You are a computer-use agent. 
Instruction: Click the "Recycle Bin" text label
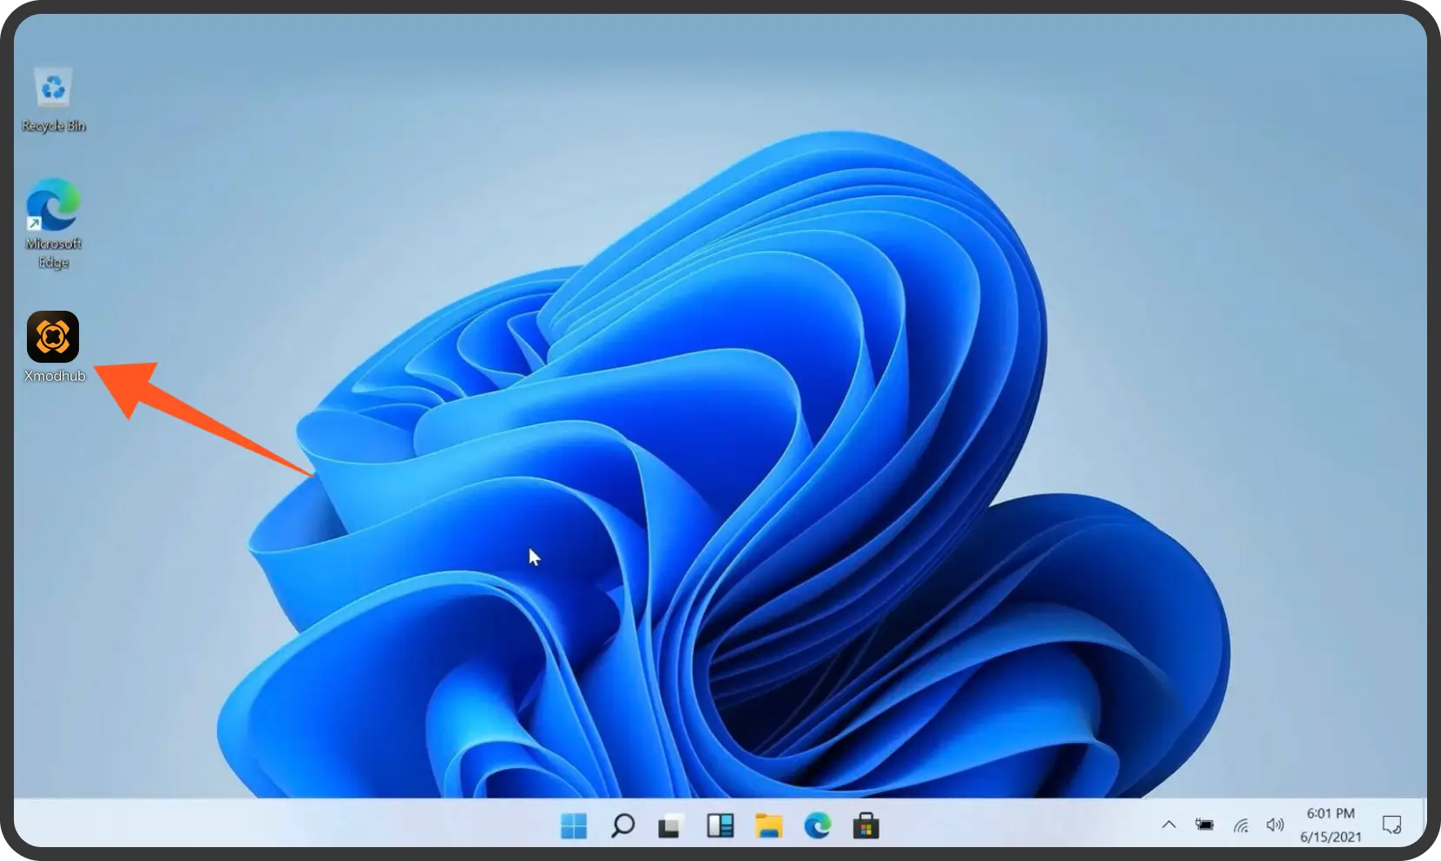click(54, 126)
